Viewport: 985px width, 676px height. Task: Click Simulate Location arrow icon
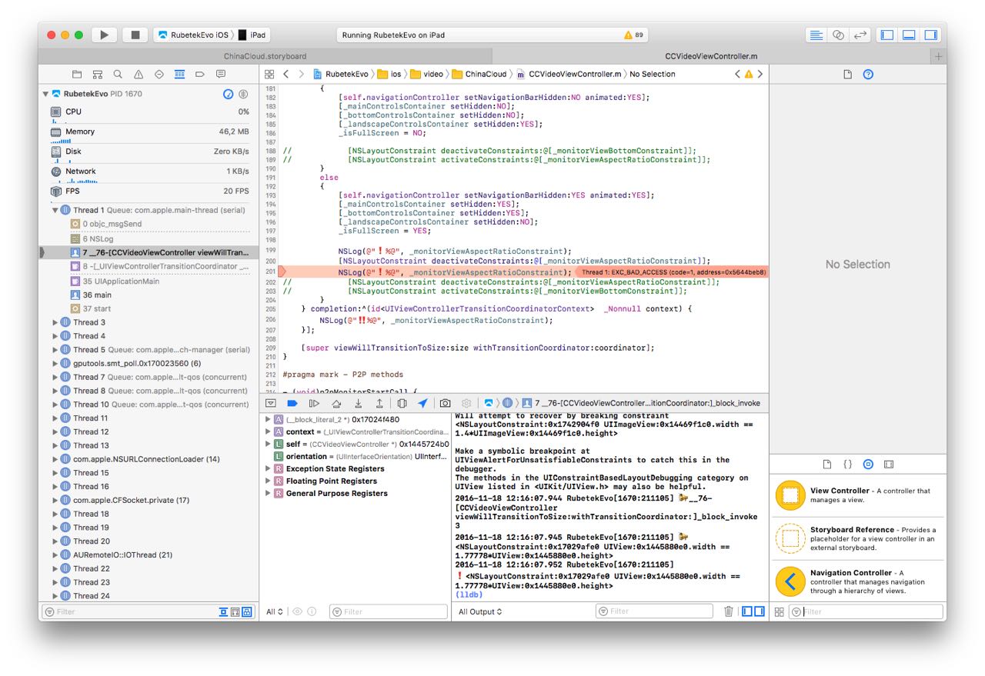pos(422,403)
